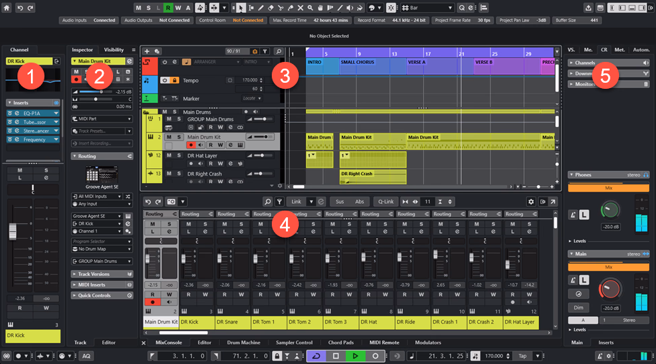Toggle Tempo track lock button
This screenshot has height=364, width=656.
click(x=174, y=80)
